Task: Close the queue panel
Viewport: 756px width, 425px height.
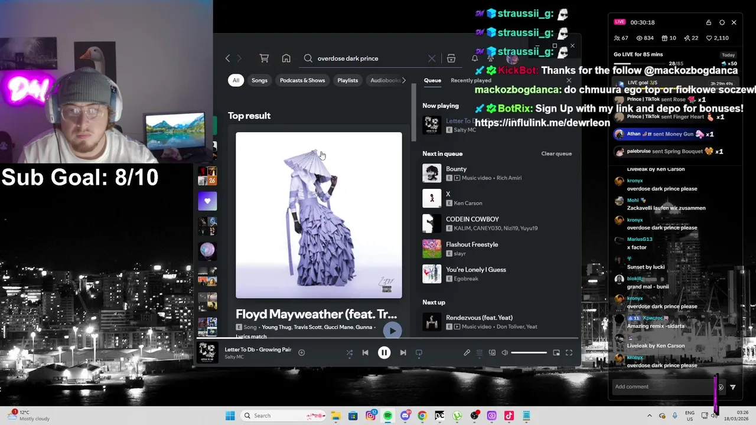Action: coord(569,80)
